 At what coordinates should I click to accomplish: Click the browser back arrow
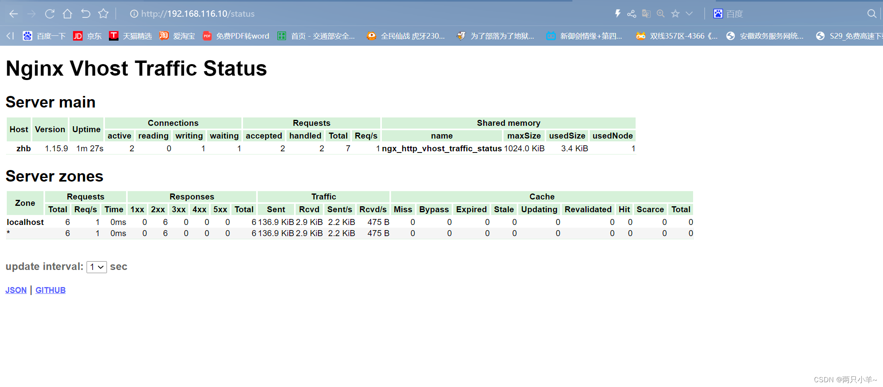tap(14, 14)
